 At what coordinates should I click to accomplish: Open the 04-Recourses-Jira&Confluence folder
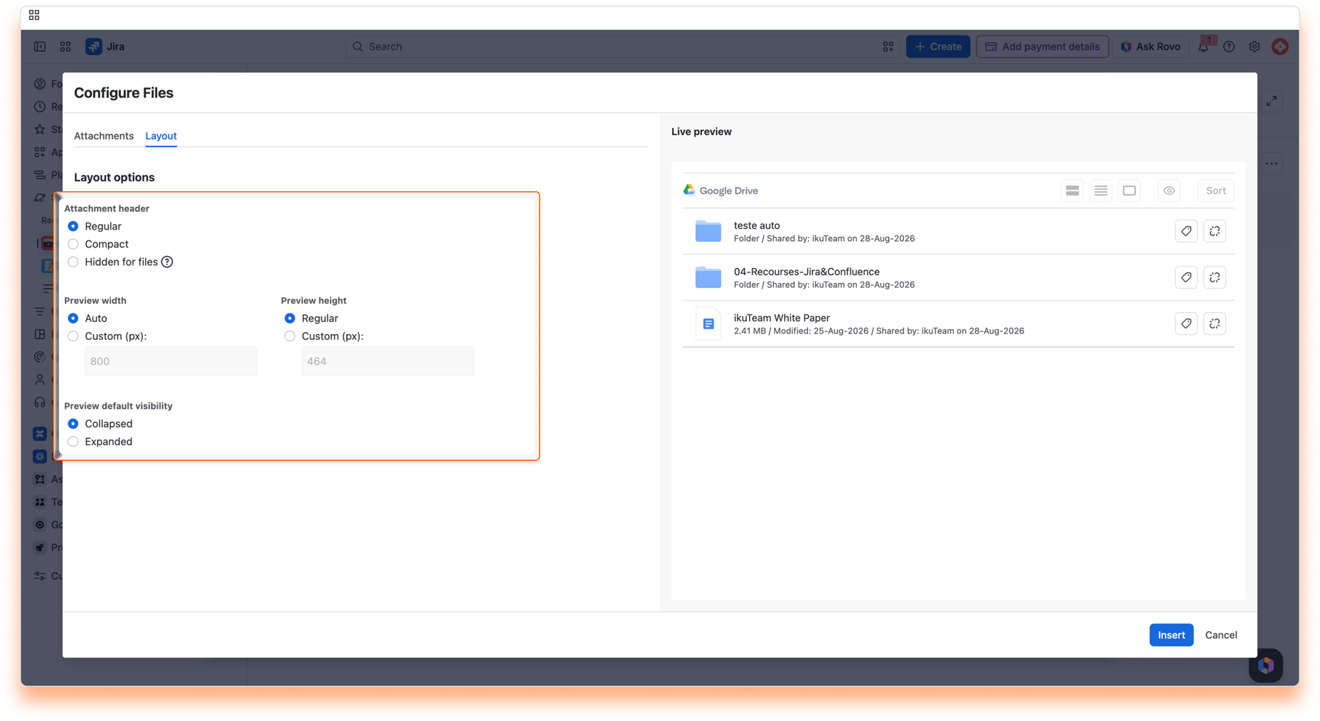(807, 272)
